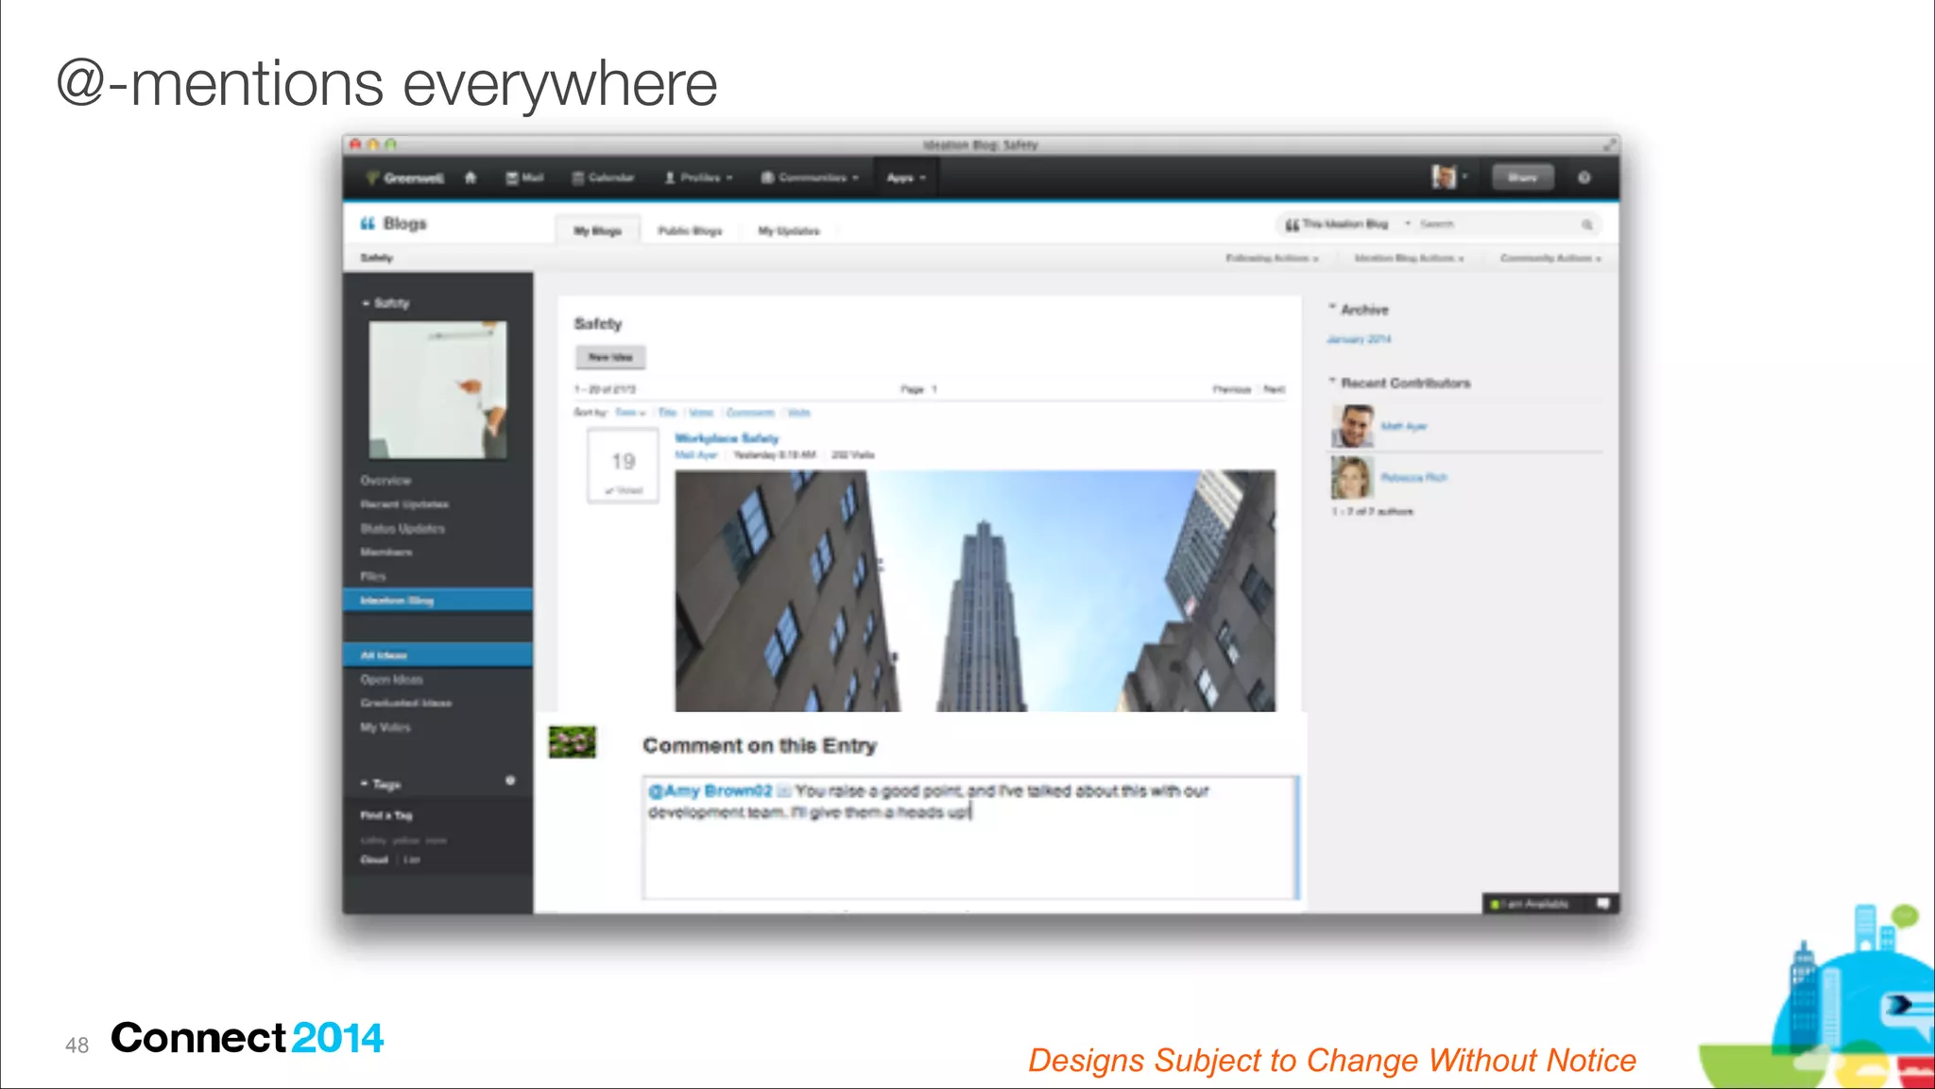Switch to the Public Blogs tab

pos(690,230)
